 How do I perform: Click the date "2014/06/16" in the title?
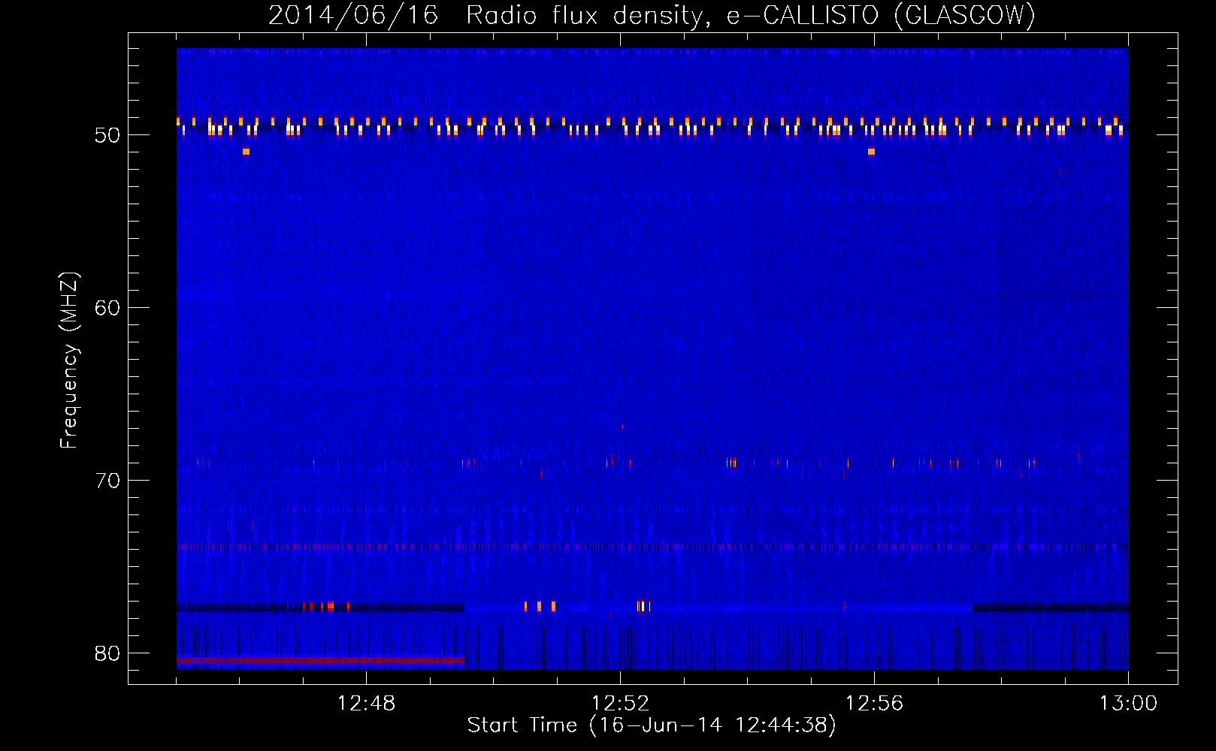tap(353, 16)
